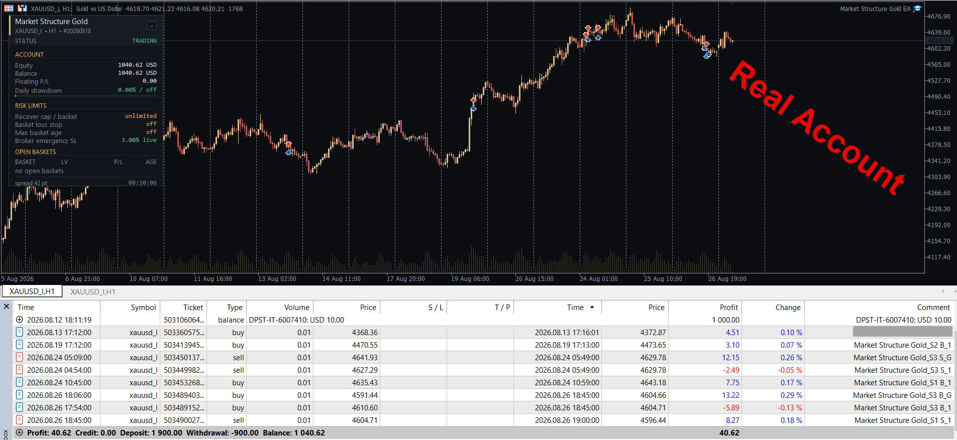Click the current price label 4620.21 on the scale
The image size is (957, 440).
pos(938,41)
